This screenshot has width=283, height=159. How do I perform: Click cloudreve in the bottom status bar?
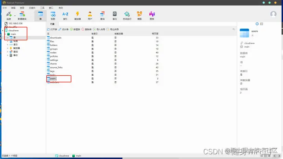coord(62,156)
